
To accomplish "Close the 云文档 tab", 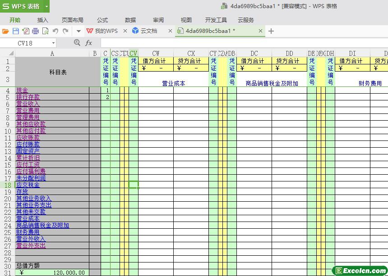I will (170, 31).
